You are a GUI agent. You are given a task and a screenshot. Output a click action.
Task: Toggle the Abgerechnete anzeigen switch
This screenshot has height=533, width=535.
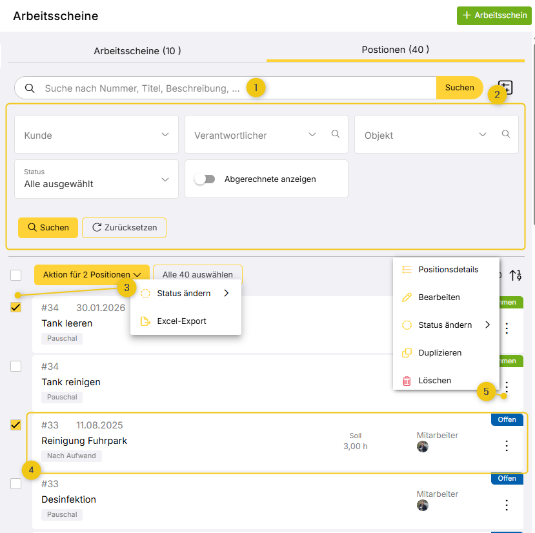pyautogui.click(x=205, y=179)
